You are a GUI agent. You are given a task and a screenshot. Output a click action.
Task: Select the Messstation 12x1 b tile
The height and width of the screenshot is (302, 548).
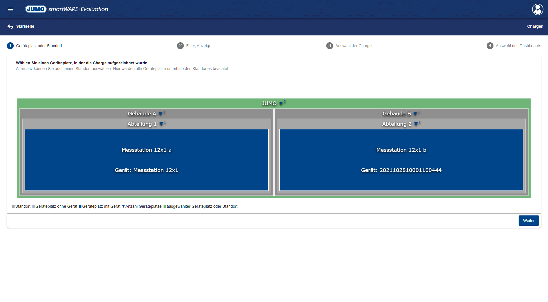(x=401, y=160)
